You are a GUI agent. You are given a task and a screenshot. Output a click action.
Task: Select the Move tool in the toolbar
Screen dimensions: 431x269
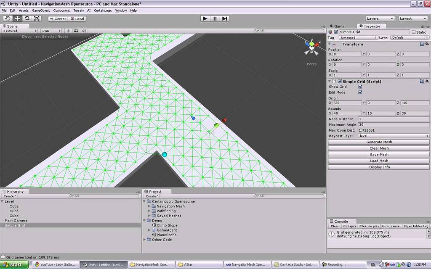[x=17, y=18]
